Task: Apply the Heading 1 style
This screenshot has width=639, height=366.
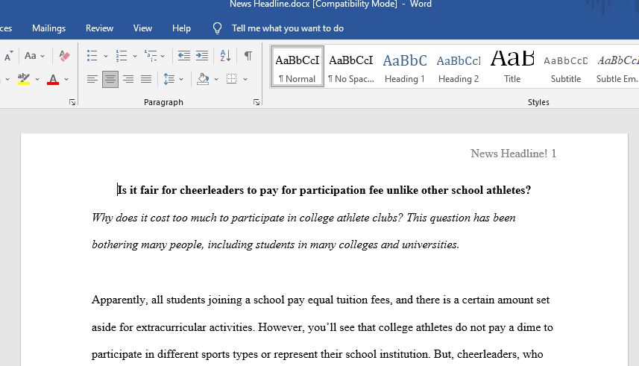Action: tap(405, 66)
